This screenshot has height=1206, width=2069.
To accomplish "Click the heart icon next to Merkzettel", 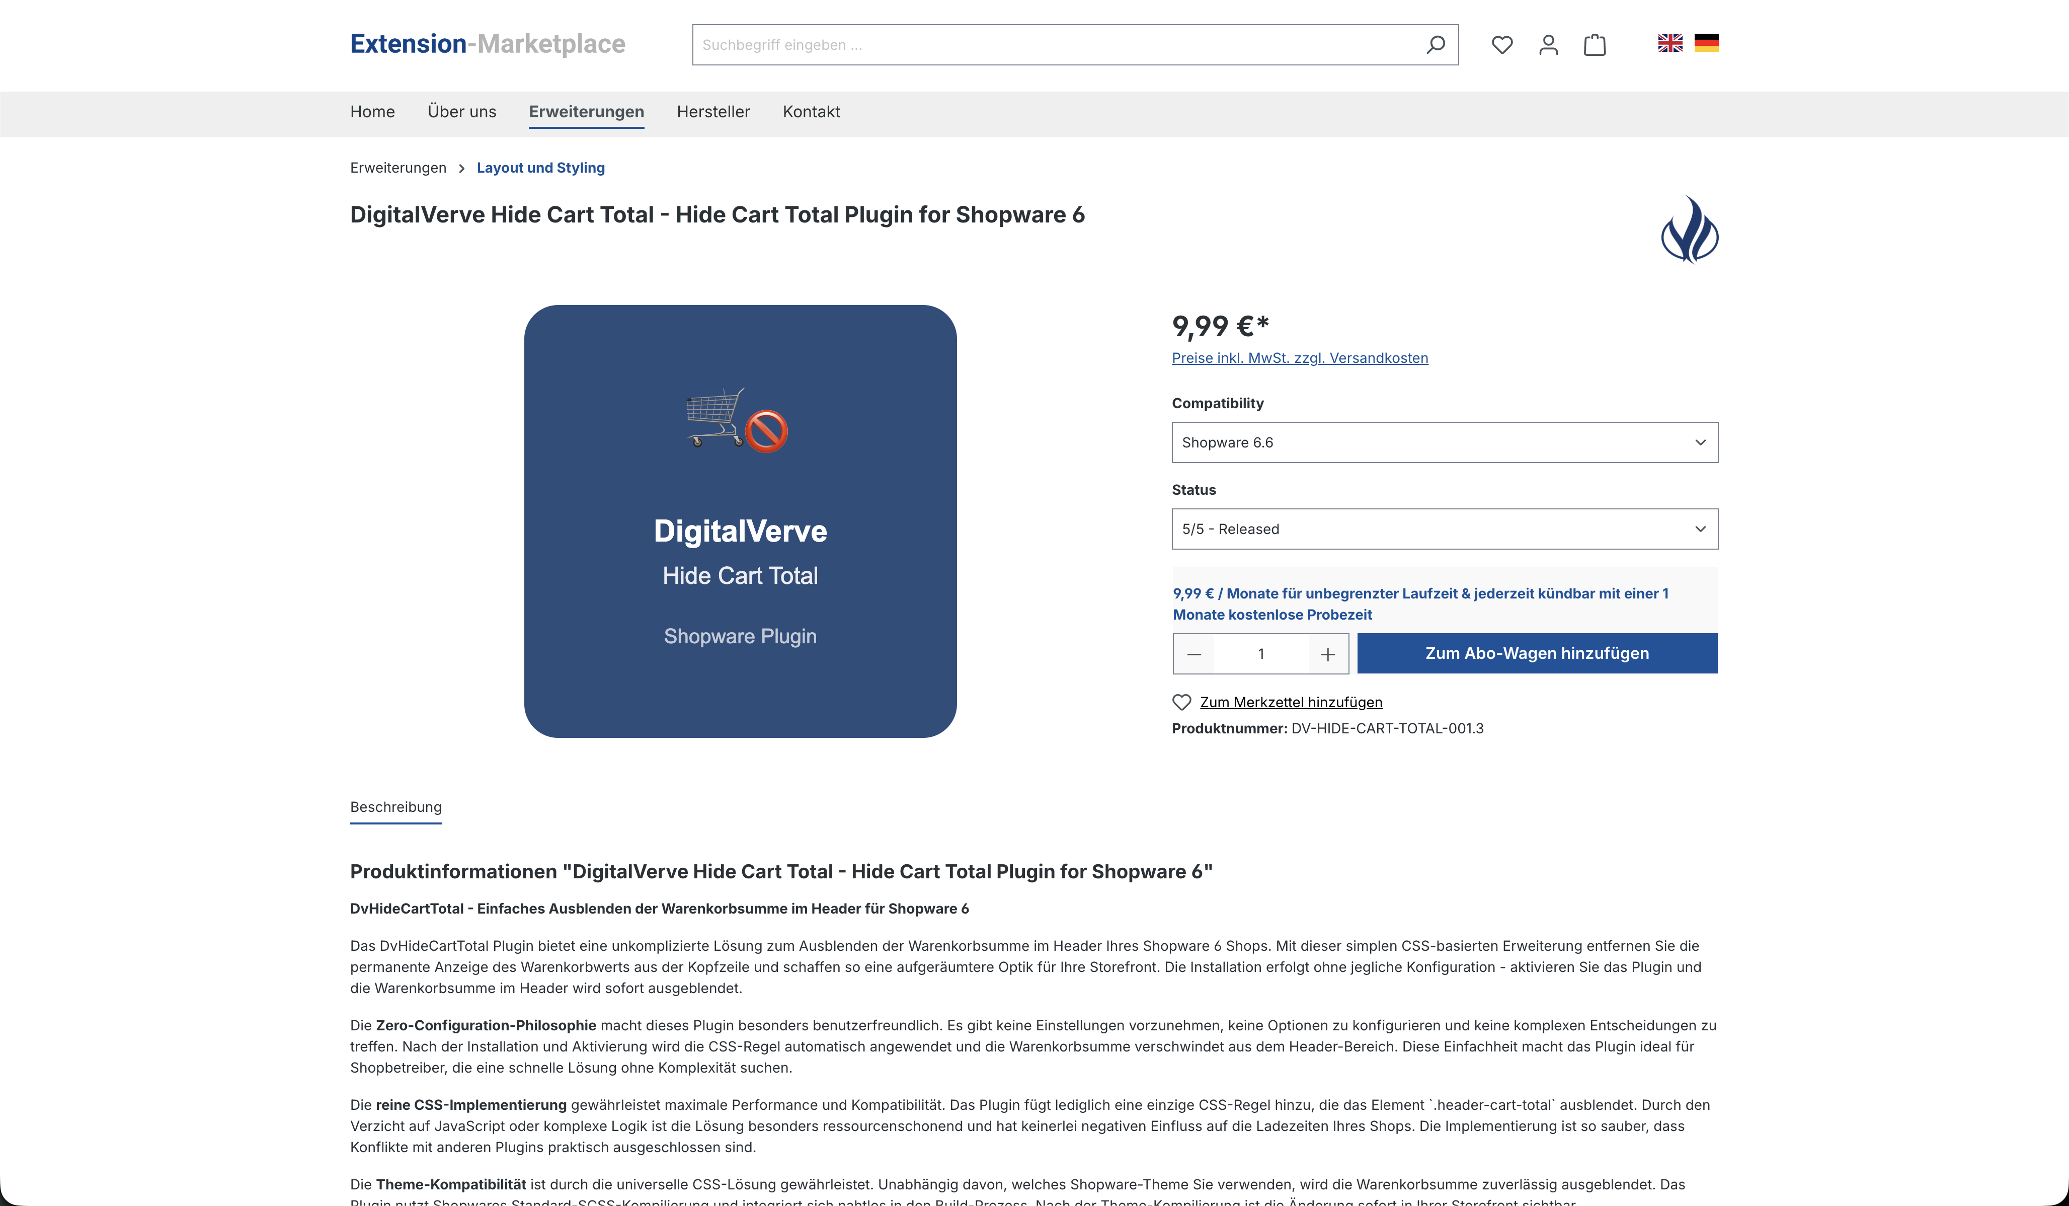I will pos(1180,702).
